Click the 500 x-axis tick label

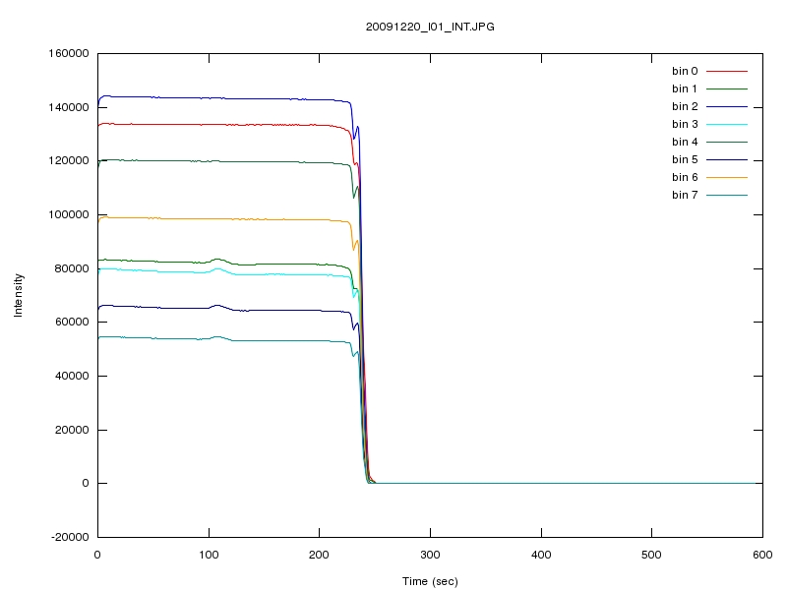point(651,555)
